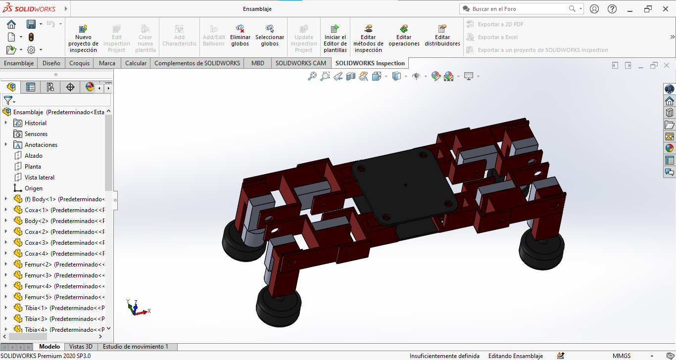The image size is (676, 360).
Task: Open the Editar apariencia color tool
Action: coord(436,76)
